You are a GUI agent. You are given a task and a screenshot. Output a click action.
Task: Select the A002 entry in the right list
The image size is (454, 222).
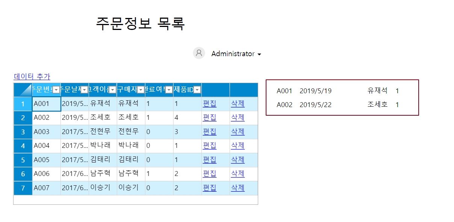(285, 105)
